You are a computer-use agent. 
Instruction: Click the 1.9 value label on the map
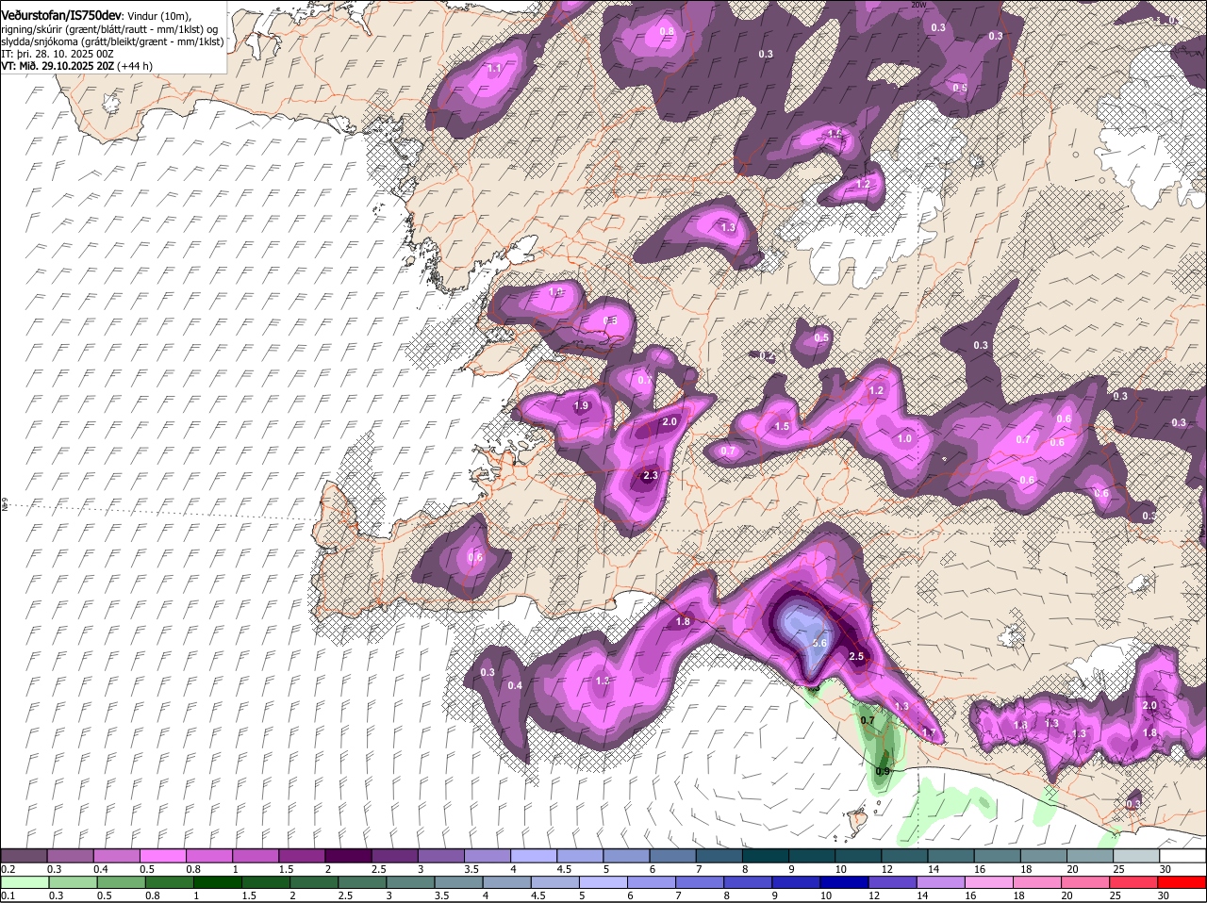581,405
